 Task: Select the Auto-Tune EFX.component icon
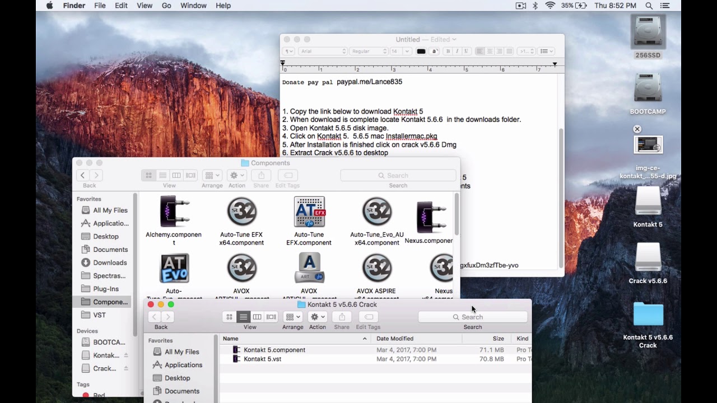click(x=309, y=212)
